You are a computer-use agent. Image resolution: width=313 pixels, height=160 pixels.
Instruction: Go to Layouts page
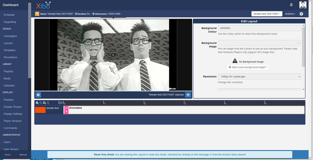pos(8,43)
